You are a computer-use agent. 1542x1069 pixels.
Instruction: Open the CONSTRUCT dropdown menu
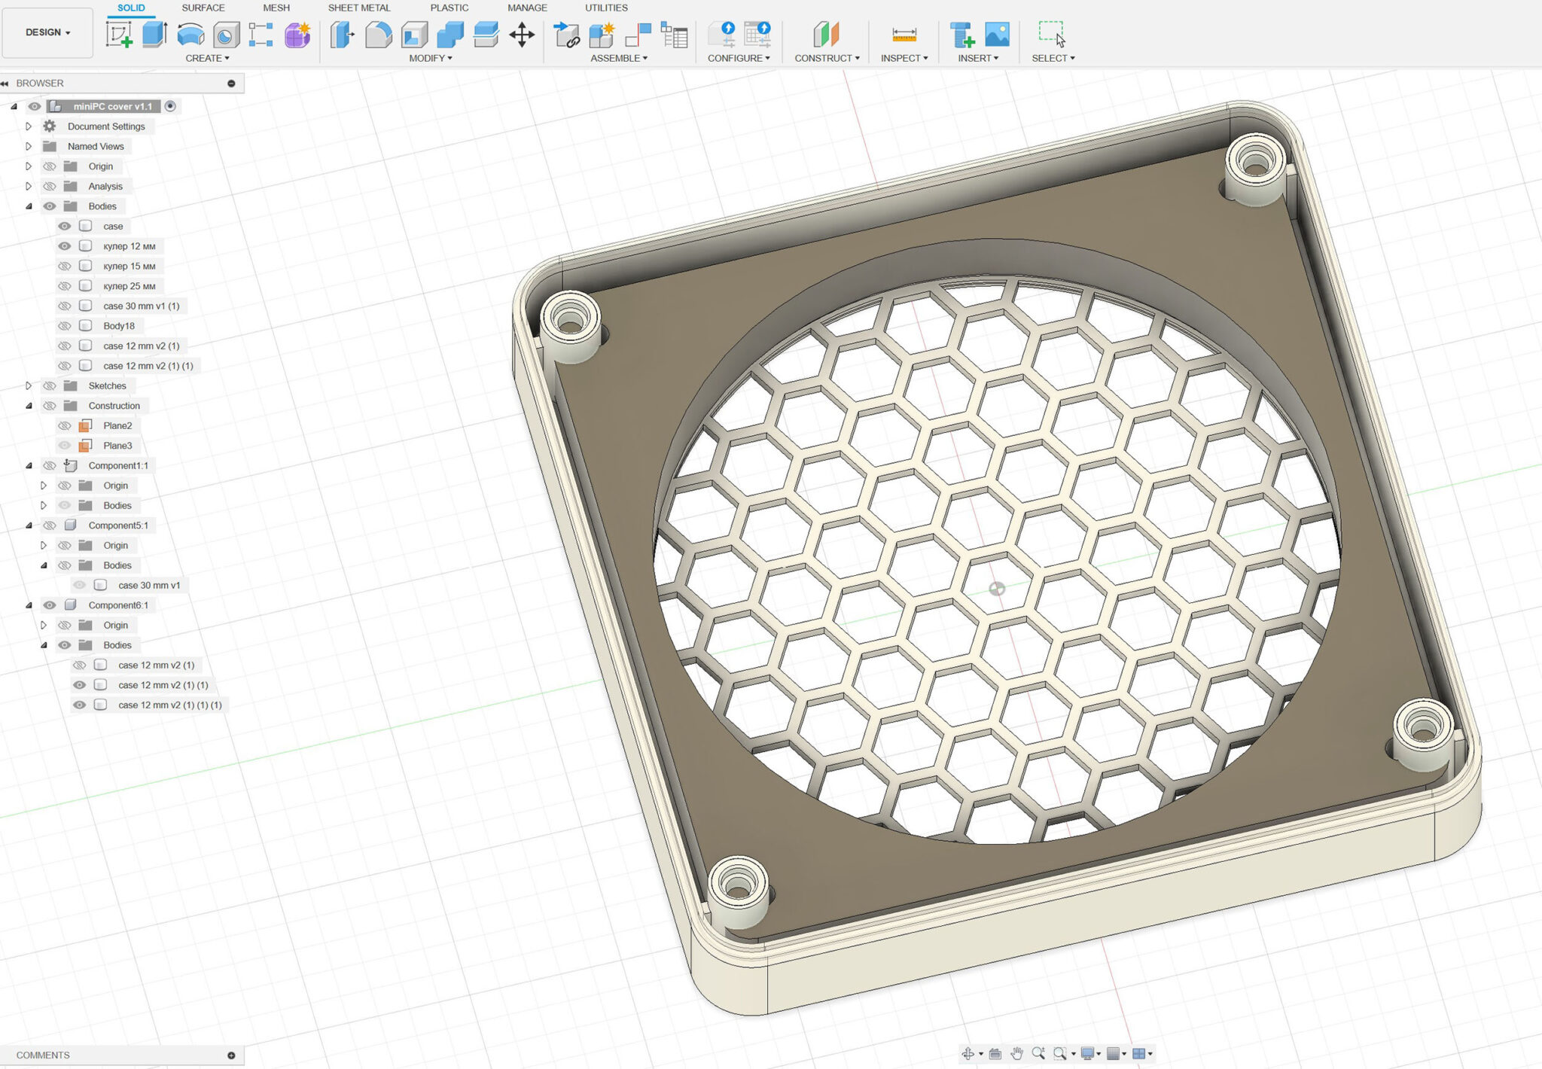pyautogui.click(x=826, y=58)
